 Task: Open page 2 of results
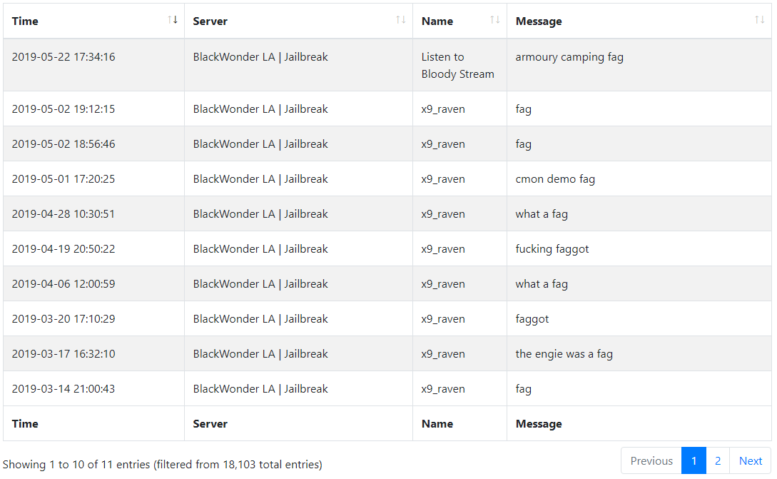click(x=718, y=460)
